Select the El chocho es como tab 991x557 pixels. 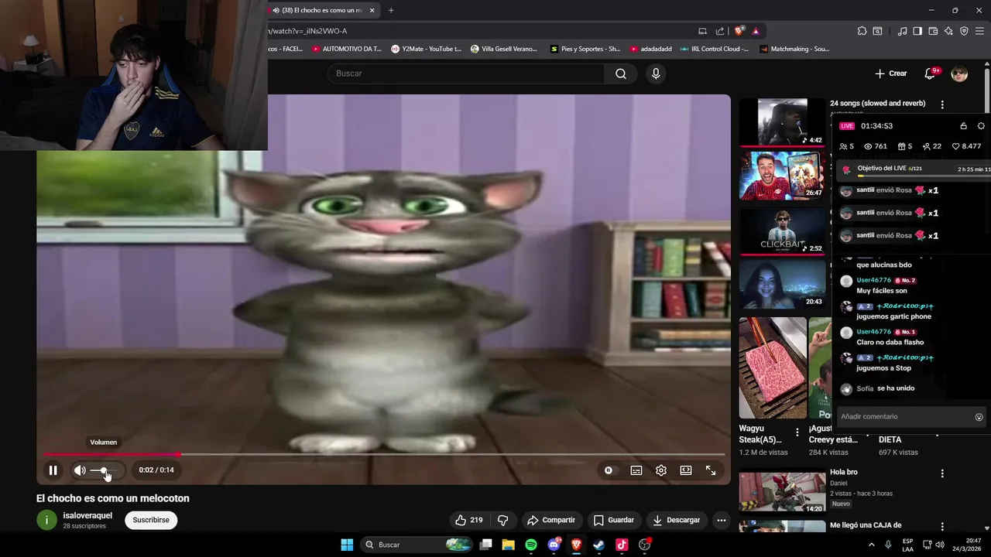pyautogui.click(x=324, y=10)
